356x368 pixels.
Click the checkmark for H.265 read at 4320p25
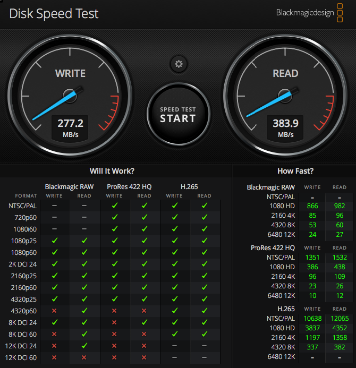205,299
